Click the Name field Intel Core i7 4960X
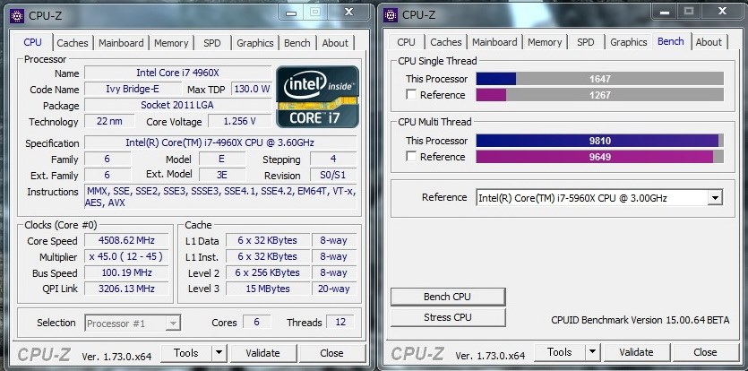This screenshot has height=371, width=748. coord(178,73)
